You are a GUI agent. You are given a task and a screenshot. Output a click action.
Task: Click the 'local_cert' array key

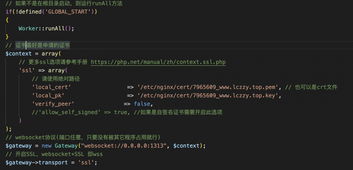[x=52, y=87]
